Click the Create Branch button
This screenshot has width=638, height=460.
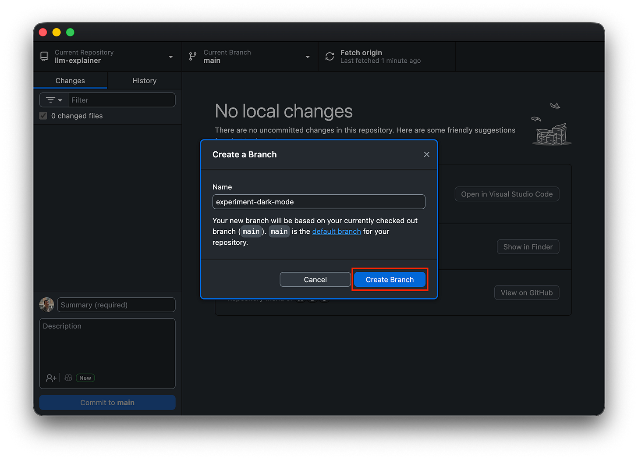pyautogui.click(x=389, y=279)
